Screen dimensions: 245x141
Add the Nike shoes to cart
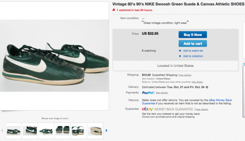[x=193, y=44]
